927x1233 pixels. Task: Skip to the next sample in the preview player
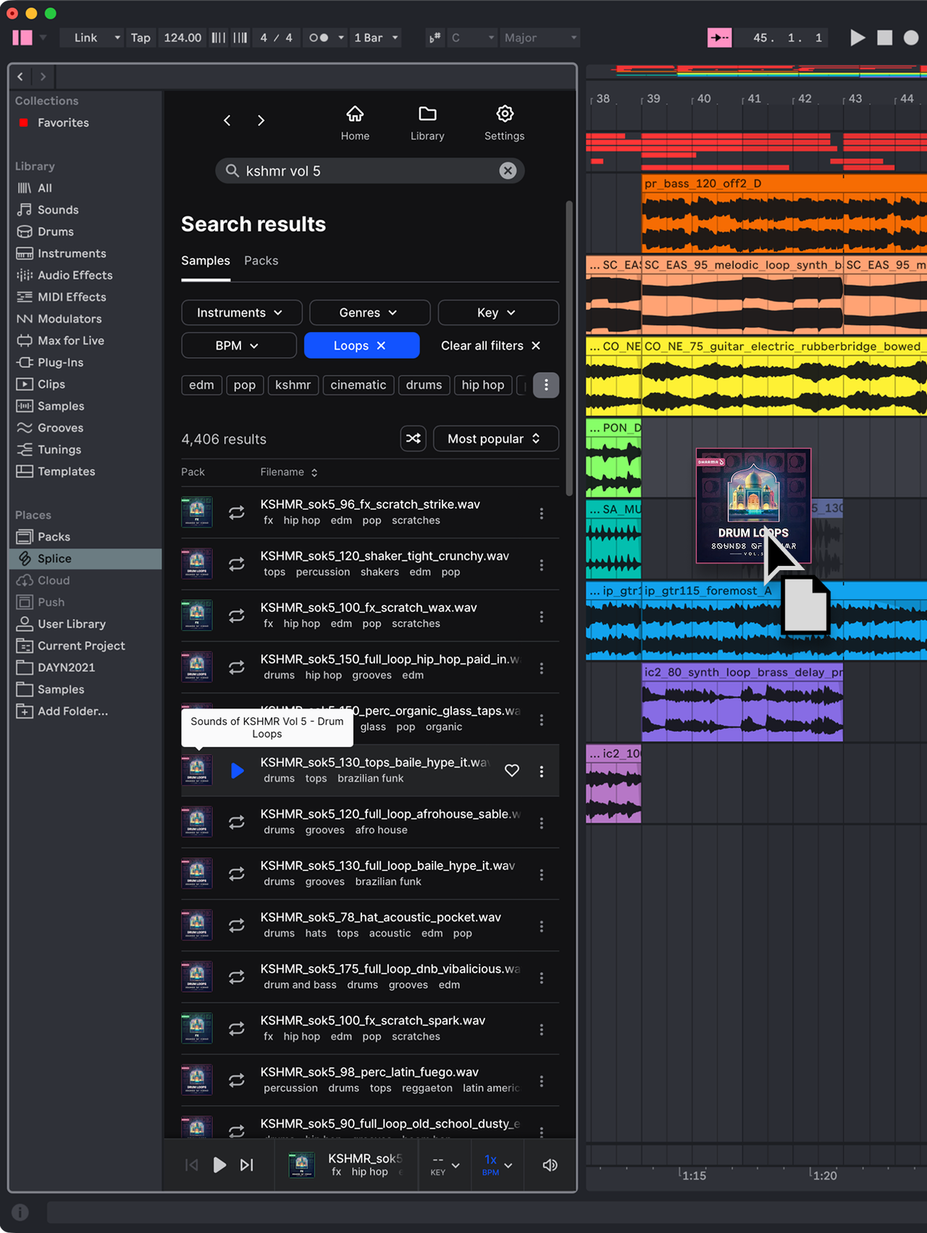pyautogui.click(x=247, y=1165)
